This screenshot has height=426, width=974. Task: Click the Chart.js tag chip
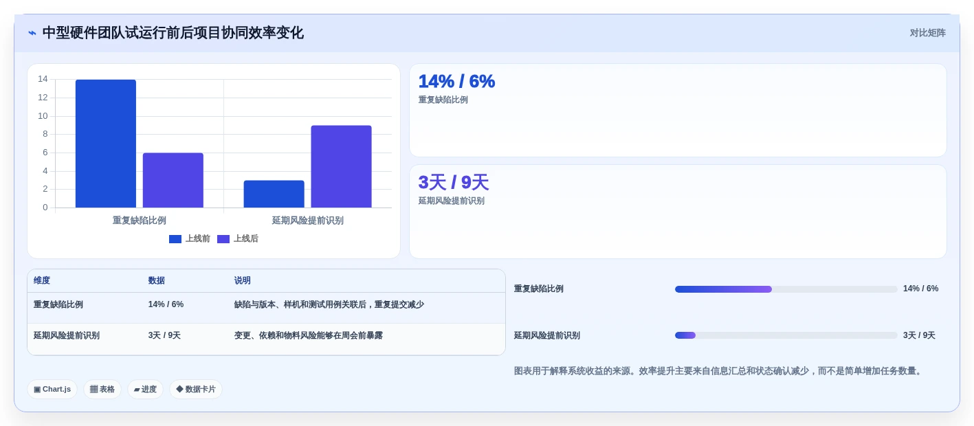click(x=52, y=389)
